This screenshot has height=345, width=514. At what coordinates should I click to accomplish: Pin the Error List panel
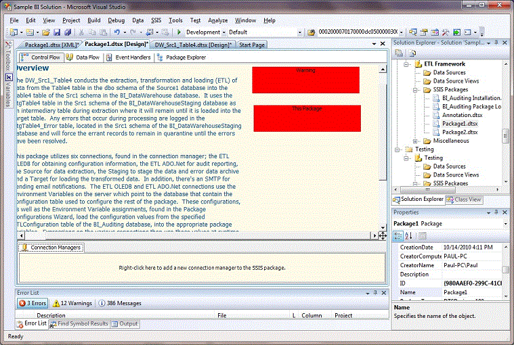376,293
